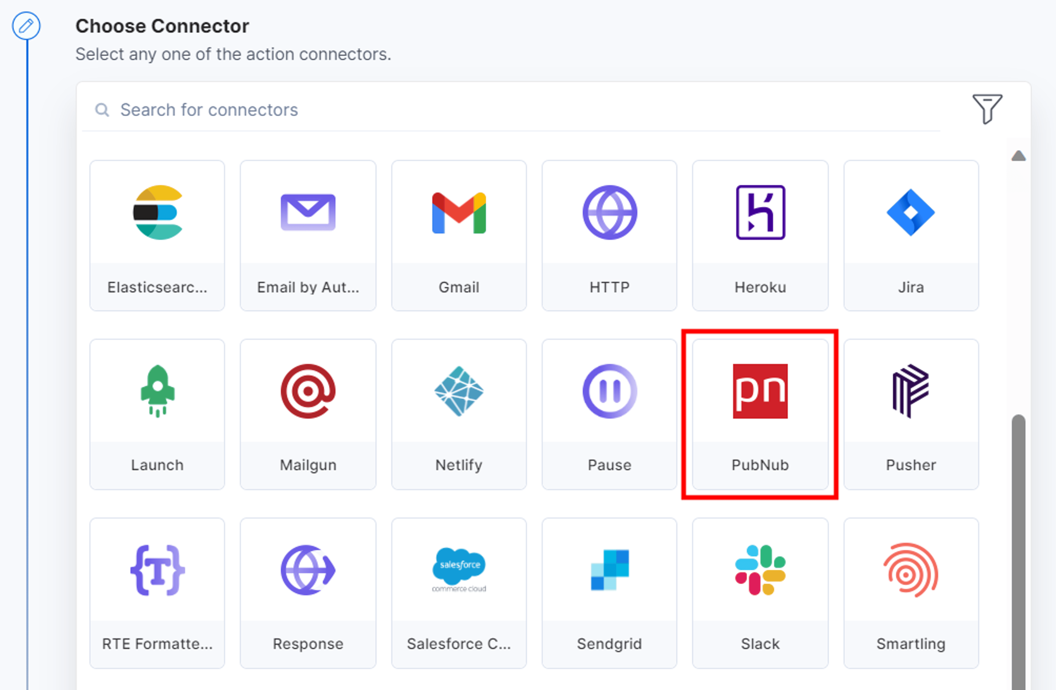Click the "Elasticsearc..." label text
Screen dimensions: 1056x690
click(x=158, y=287)
